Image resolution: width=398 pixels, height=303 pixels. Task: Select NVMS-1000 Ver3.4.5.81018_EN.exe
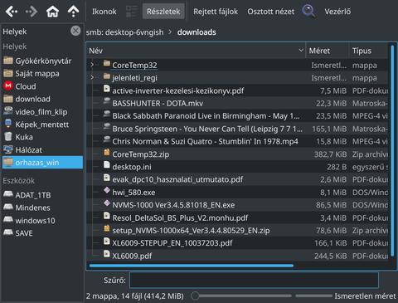click(237, 205)
